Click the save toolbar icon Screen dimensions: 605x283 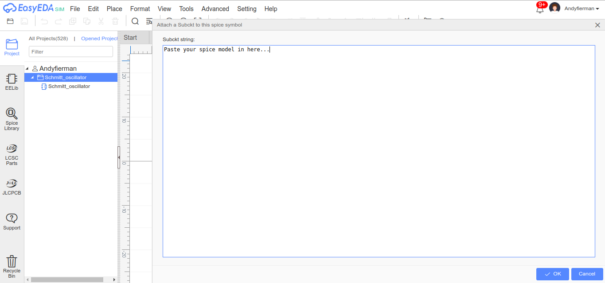tap(24, 21)
